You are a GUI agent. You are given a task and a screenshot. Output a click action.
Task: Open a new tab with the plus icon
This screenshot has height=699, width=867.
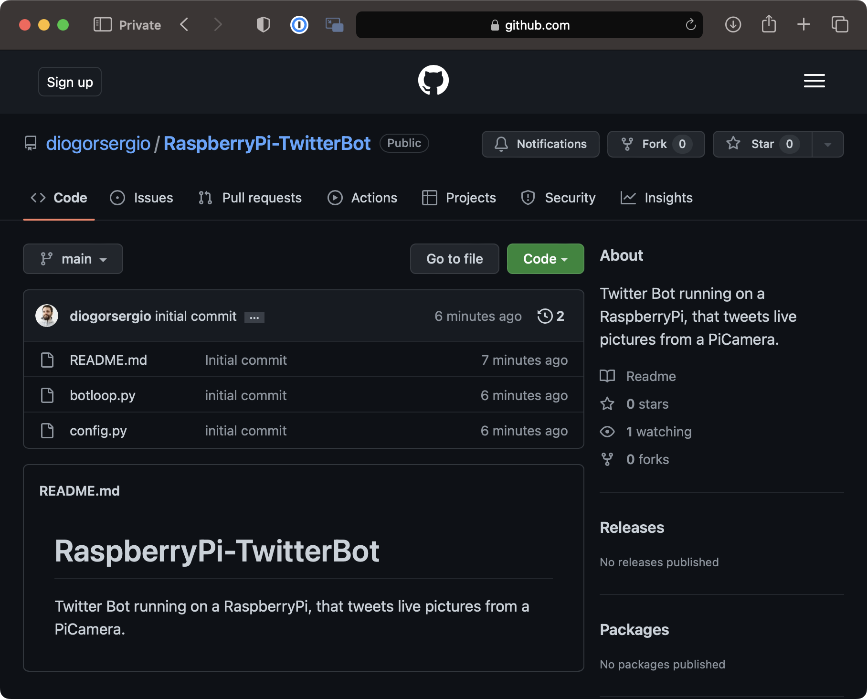pyautogui.click(x=804, y=25)
